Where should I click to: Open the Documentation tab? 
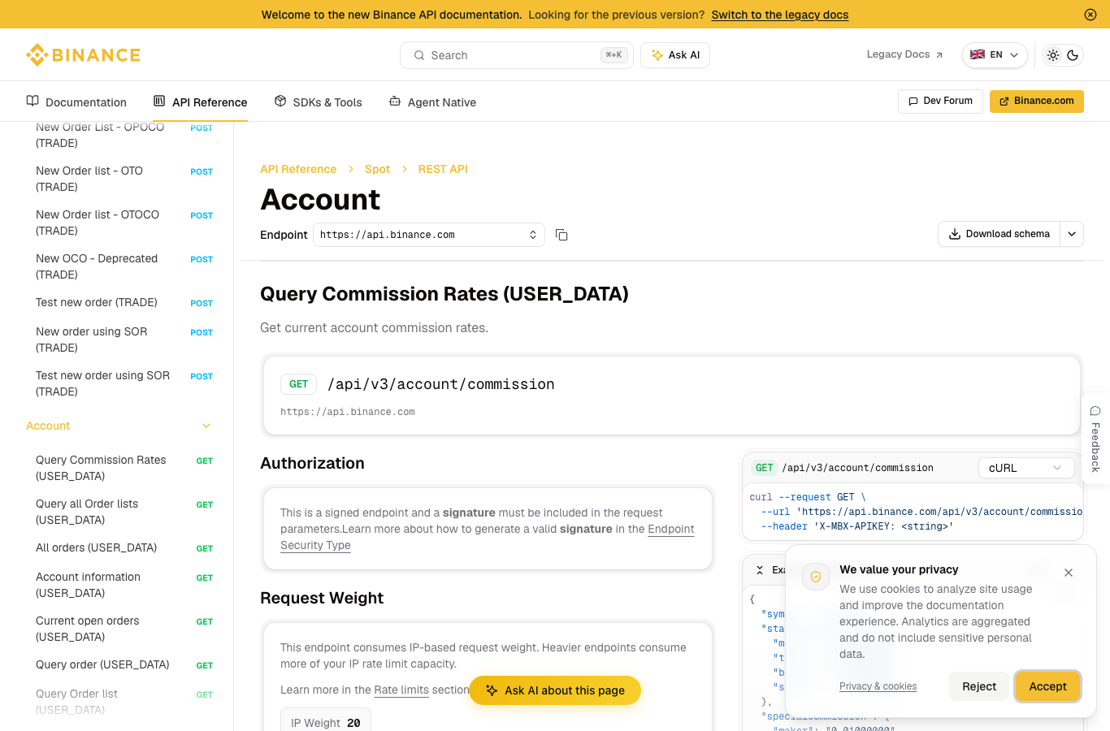click(x=76, y=102)
